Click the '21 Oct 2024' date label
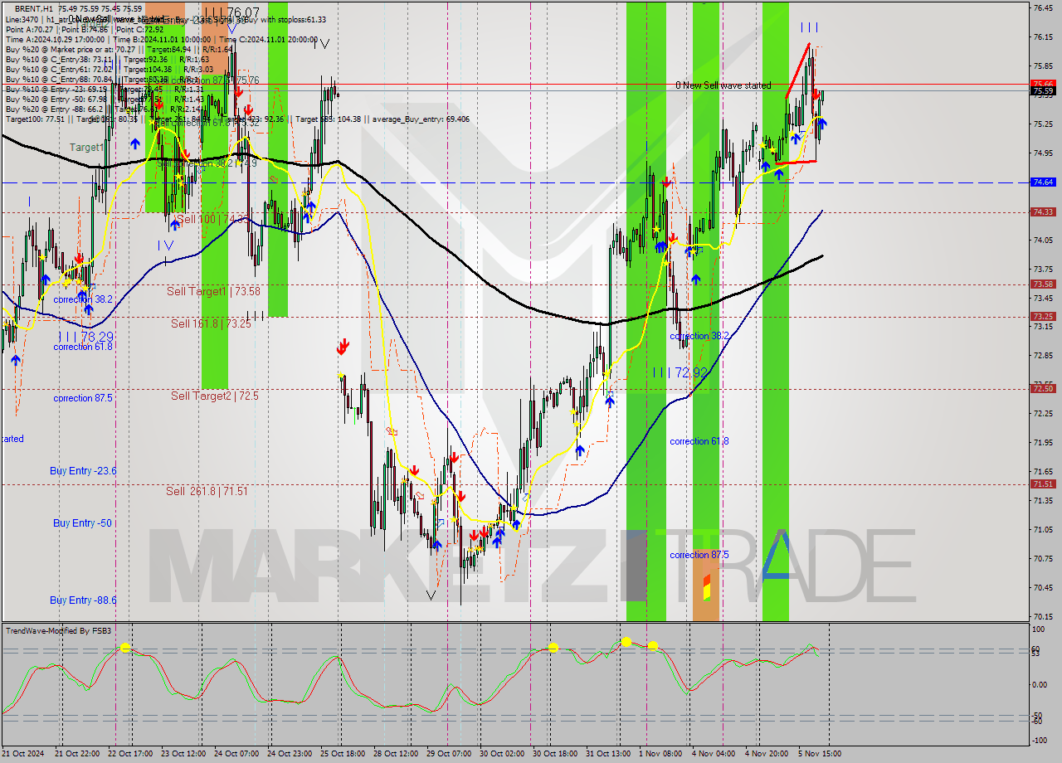The width and height of the screenshot is (1062, 763). pos(24,754)
